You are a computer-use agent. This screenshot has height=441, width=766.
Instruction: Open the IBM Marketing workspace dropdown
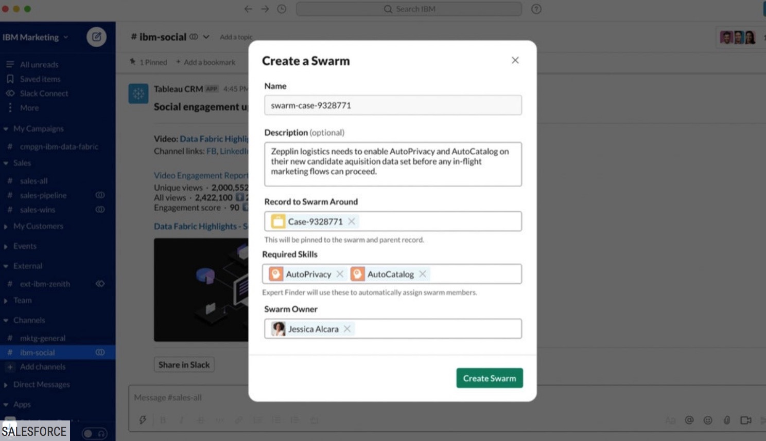coord(35,37)
